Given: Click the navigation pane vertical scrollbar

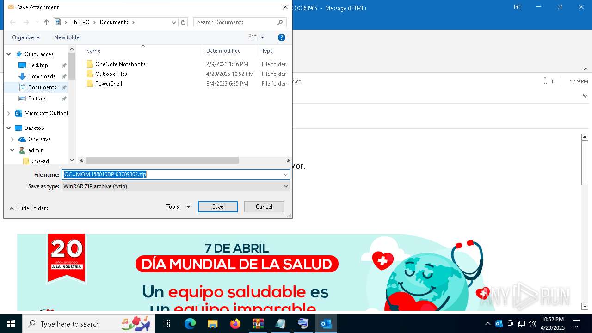Looking at the screenshot, I should (72, 105).
